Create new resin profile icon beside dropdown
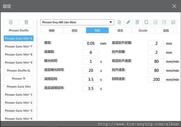181x127 pixels. tap(119, 22)
